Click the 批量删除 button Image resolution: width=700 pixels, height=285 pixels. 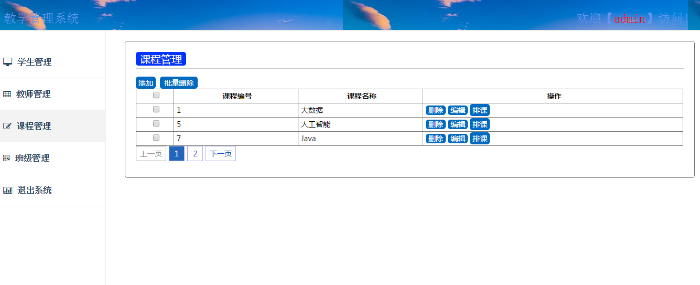(x=179, y=83)
